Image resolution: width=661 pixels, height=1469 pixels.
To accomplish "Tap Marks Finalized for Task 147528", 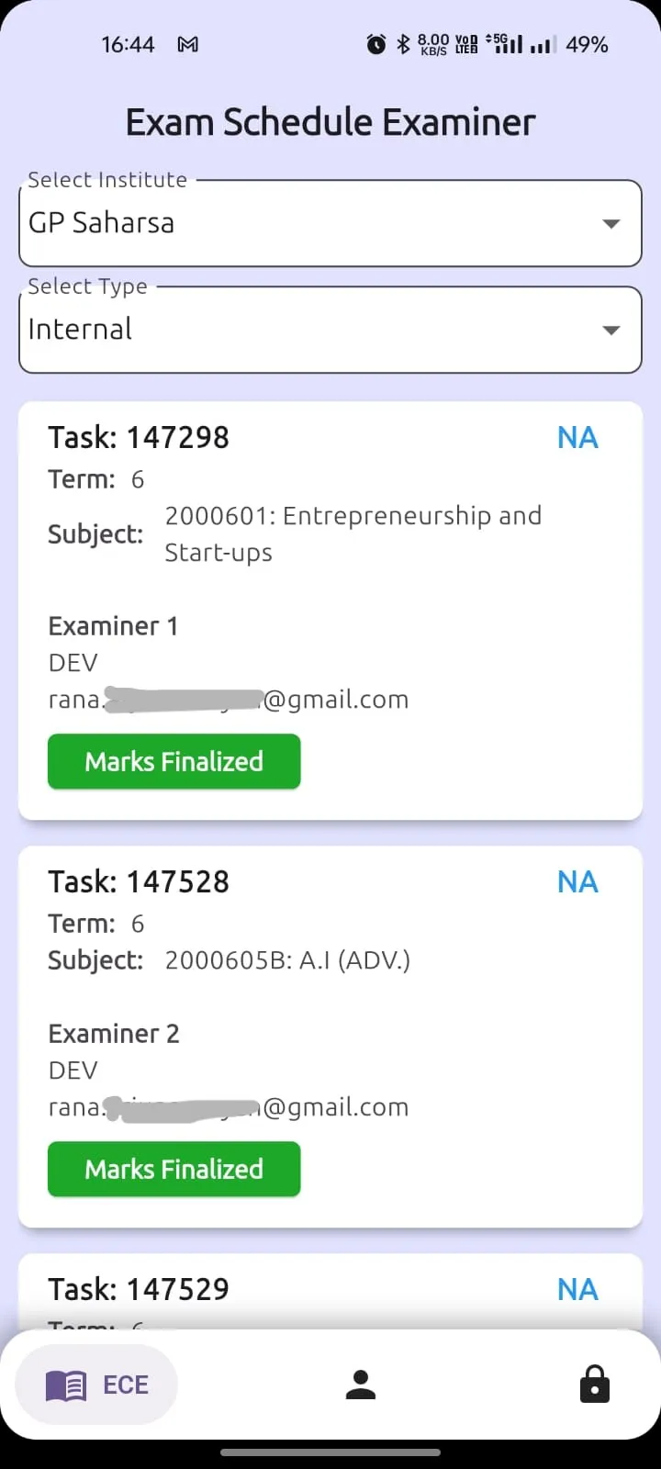I will pyautogui.click(x=174, y=1169).
